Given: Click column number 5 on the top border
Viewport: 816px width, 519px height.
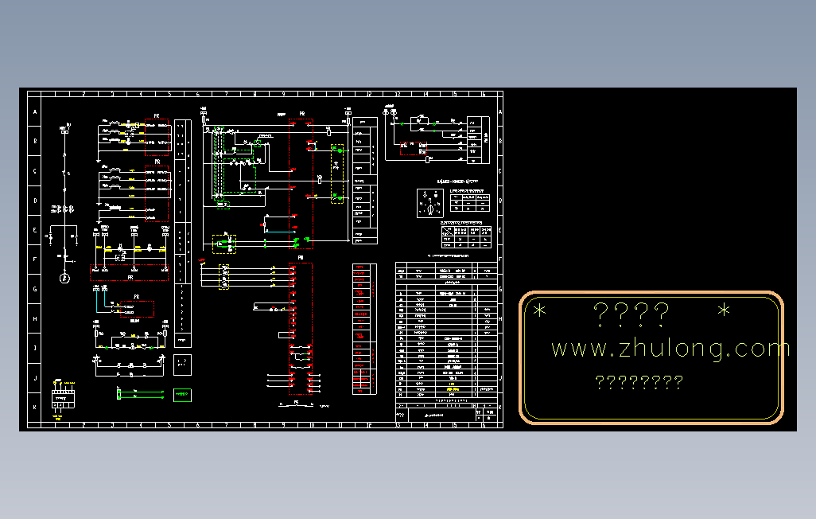Looking at the screenshot, I should coord(169,94).
